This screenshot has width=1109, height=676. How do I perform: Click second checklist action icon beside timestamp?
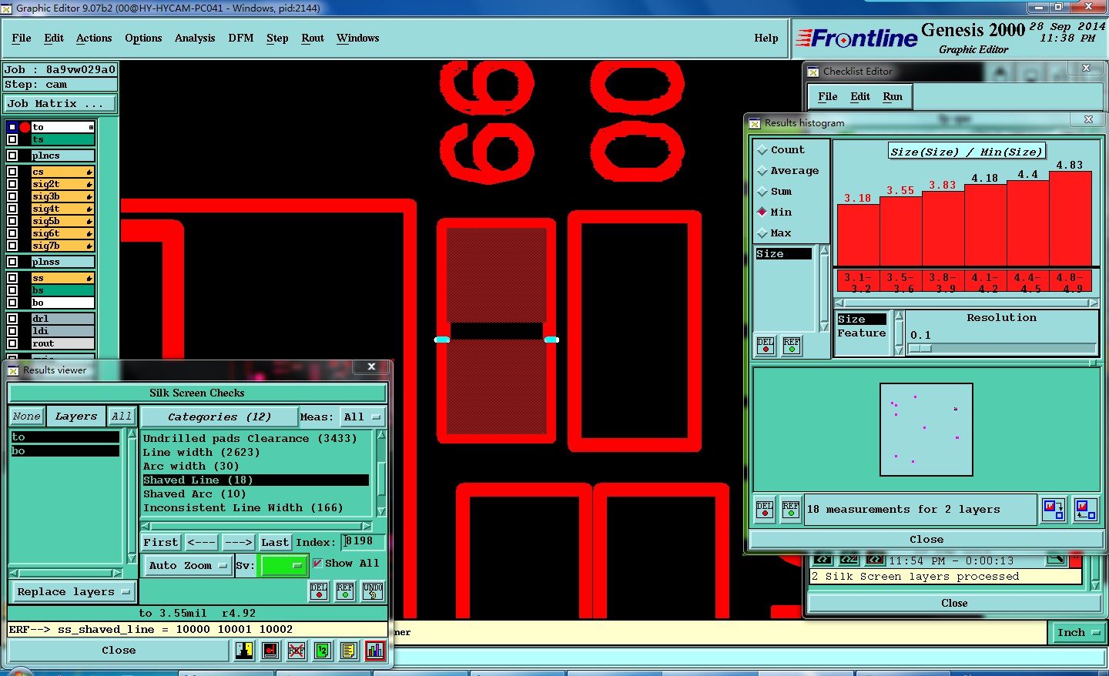(x=849, y=560)
